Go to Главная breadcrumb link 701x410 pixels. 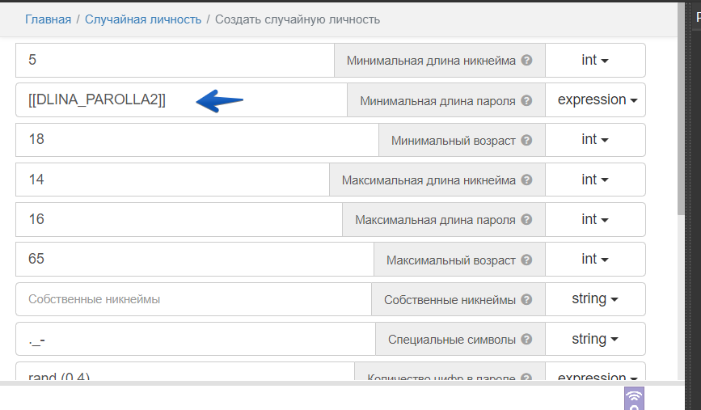(48, 19)
